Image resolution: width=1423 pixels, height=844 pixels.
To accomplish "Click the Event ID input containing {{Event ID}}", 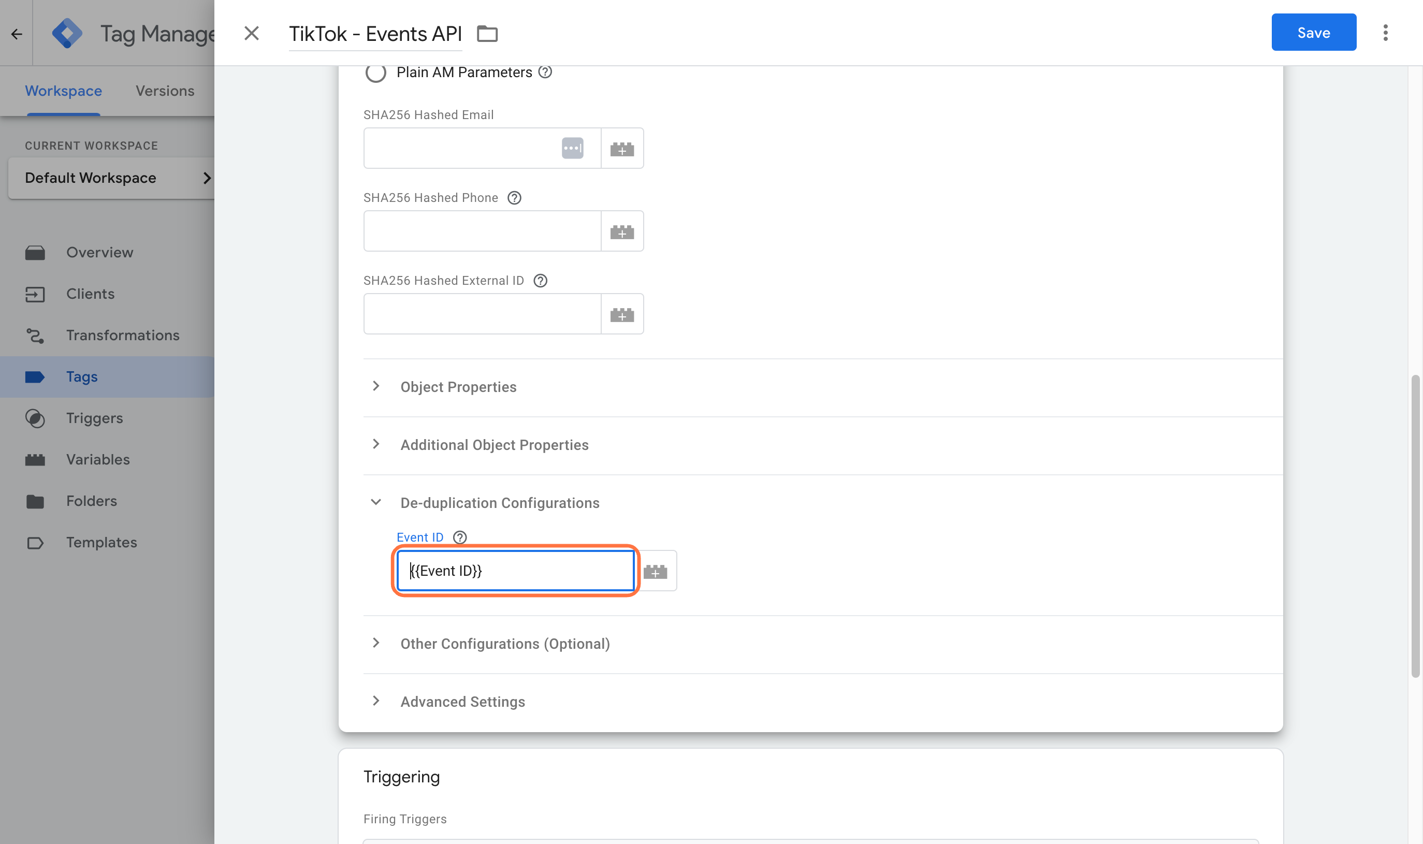I will (515, 571).
